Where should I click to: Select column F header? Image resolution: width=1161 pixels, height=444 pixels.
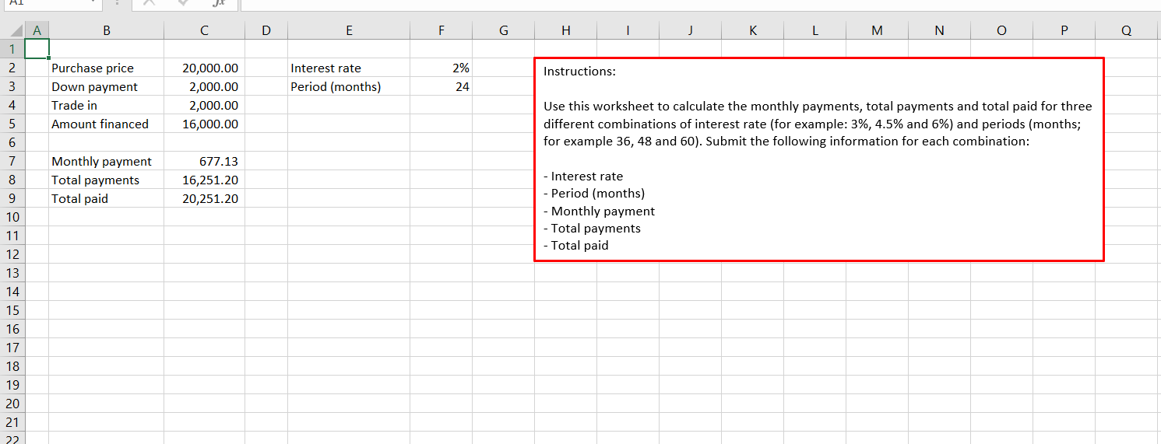pos(442,31)
